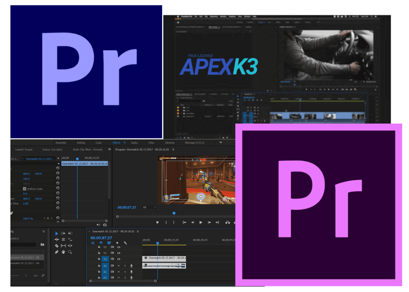Add marker in Program monitor
Viewport: 409px width, 292px height.
[x=157, y=222]
